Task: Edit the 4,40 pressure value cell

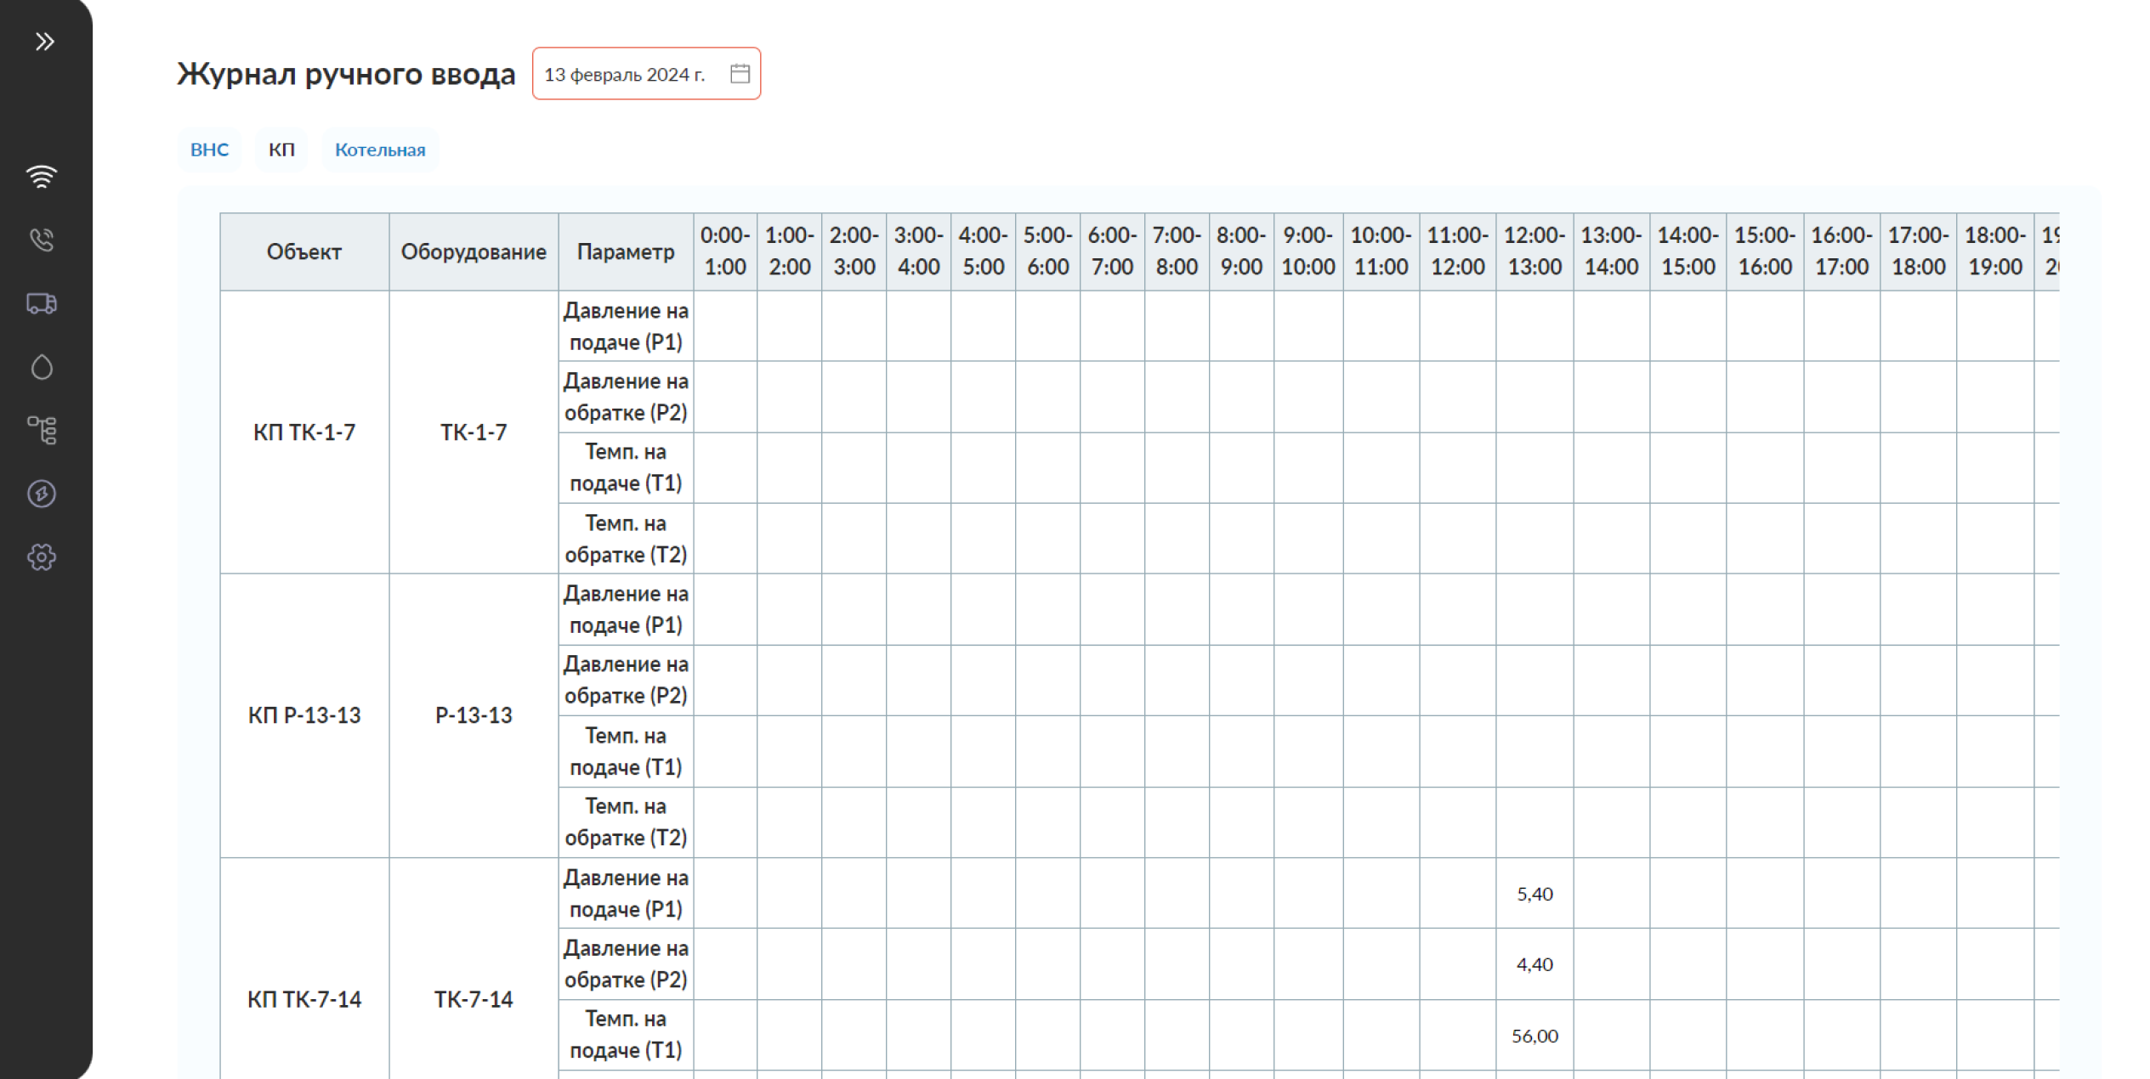Action: click(1534, 964)
